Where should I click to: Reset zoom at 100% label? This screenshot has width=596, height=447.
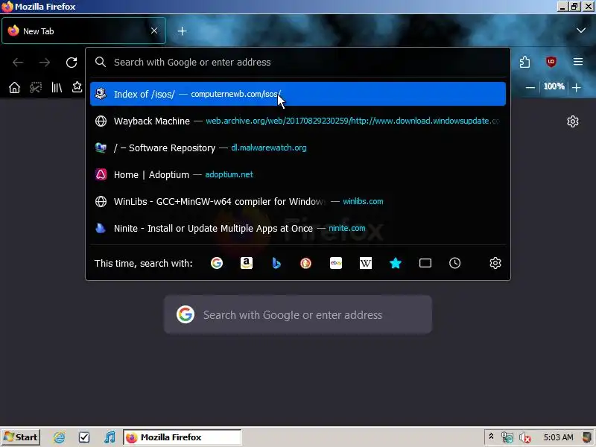554,86
